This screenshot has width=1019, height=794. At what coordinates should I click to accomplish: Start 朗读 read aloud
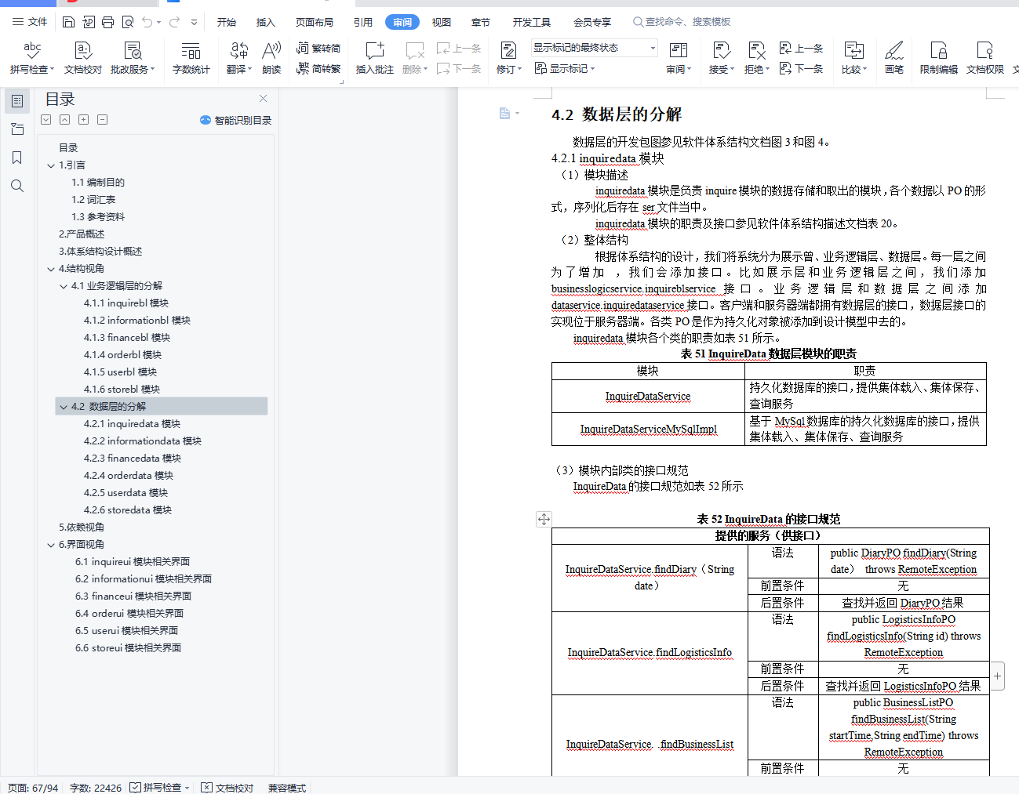pos(271,58)
